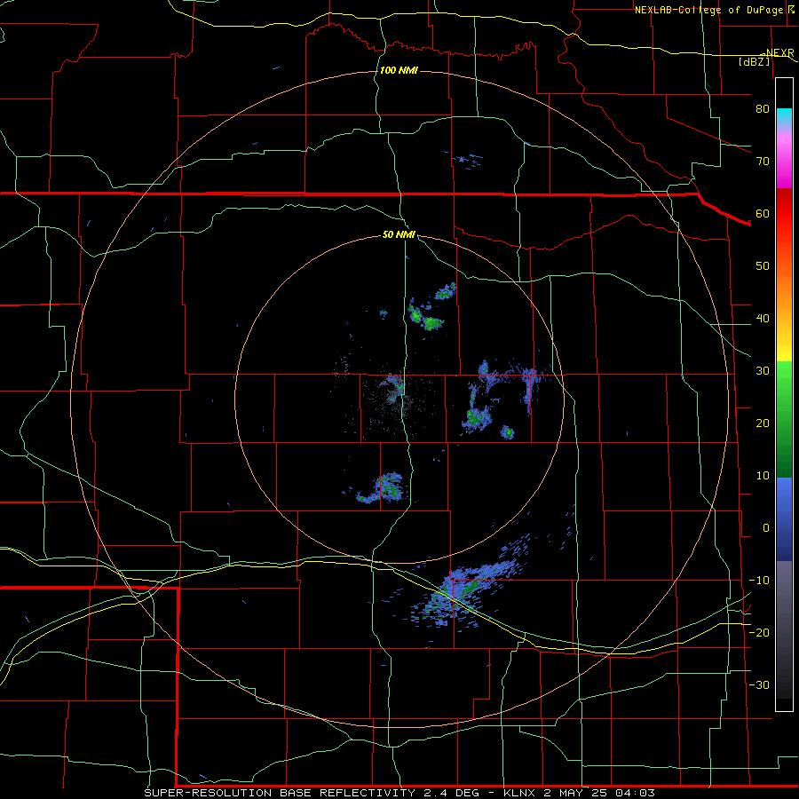Click the 70 value on the dBZ scale
This screenshot has height=799, width=799.
pyautogui.click(x=763, y=162)
